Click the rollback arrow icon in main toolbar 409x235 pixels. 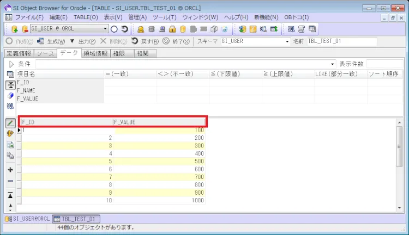pyautogui.click(x=125, y=29)
